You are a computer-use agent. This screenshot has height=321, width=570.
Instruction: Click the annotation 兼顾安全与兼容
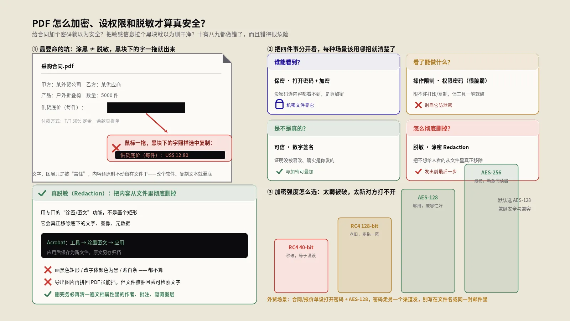tap(514, 209)
